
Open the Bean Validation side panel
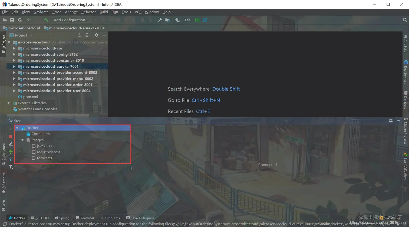[x=405, y=166]
